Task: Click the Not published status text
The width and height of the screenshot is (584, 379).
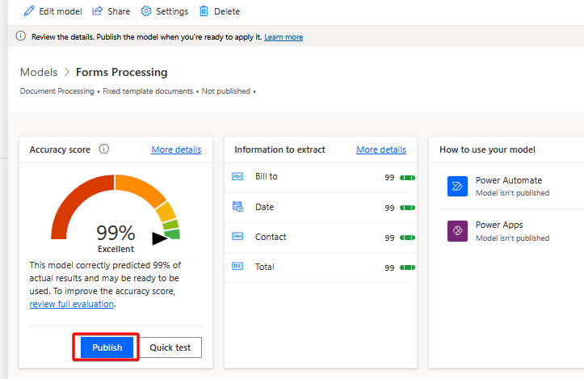Action: coord(225,91)
